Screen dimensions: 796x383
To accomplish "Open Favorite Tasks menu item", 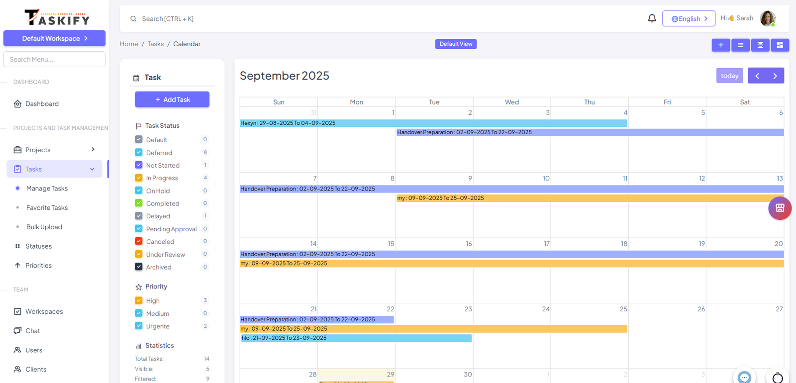I will 47,208.
